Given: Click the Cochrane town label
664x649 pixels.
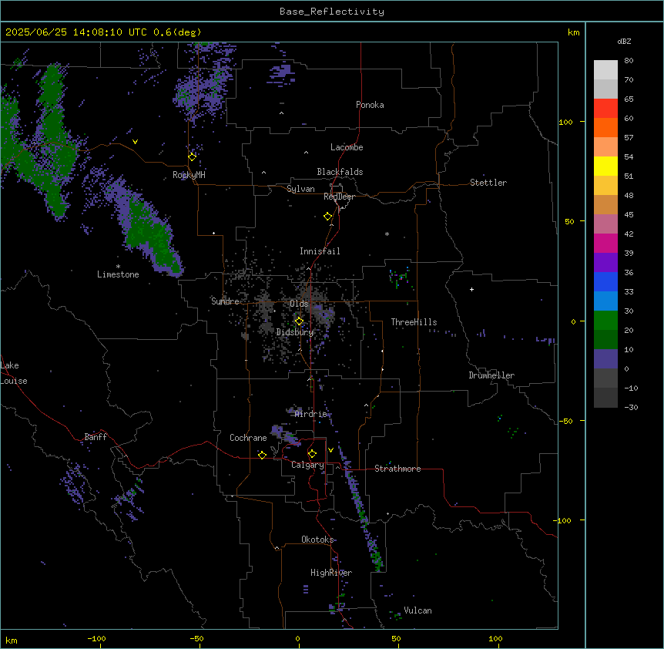Looking at the screenshot, I should [x=248, y=438].
